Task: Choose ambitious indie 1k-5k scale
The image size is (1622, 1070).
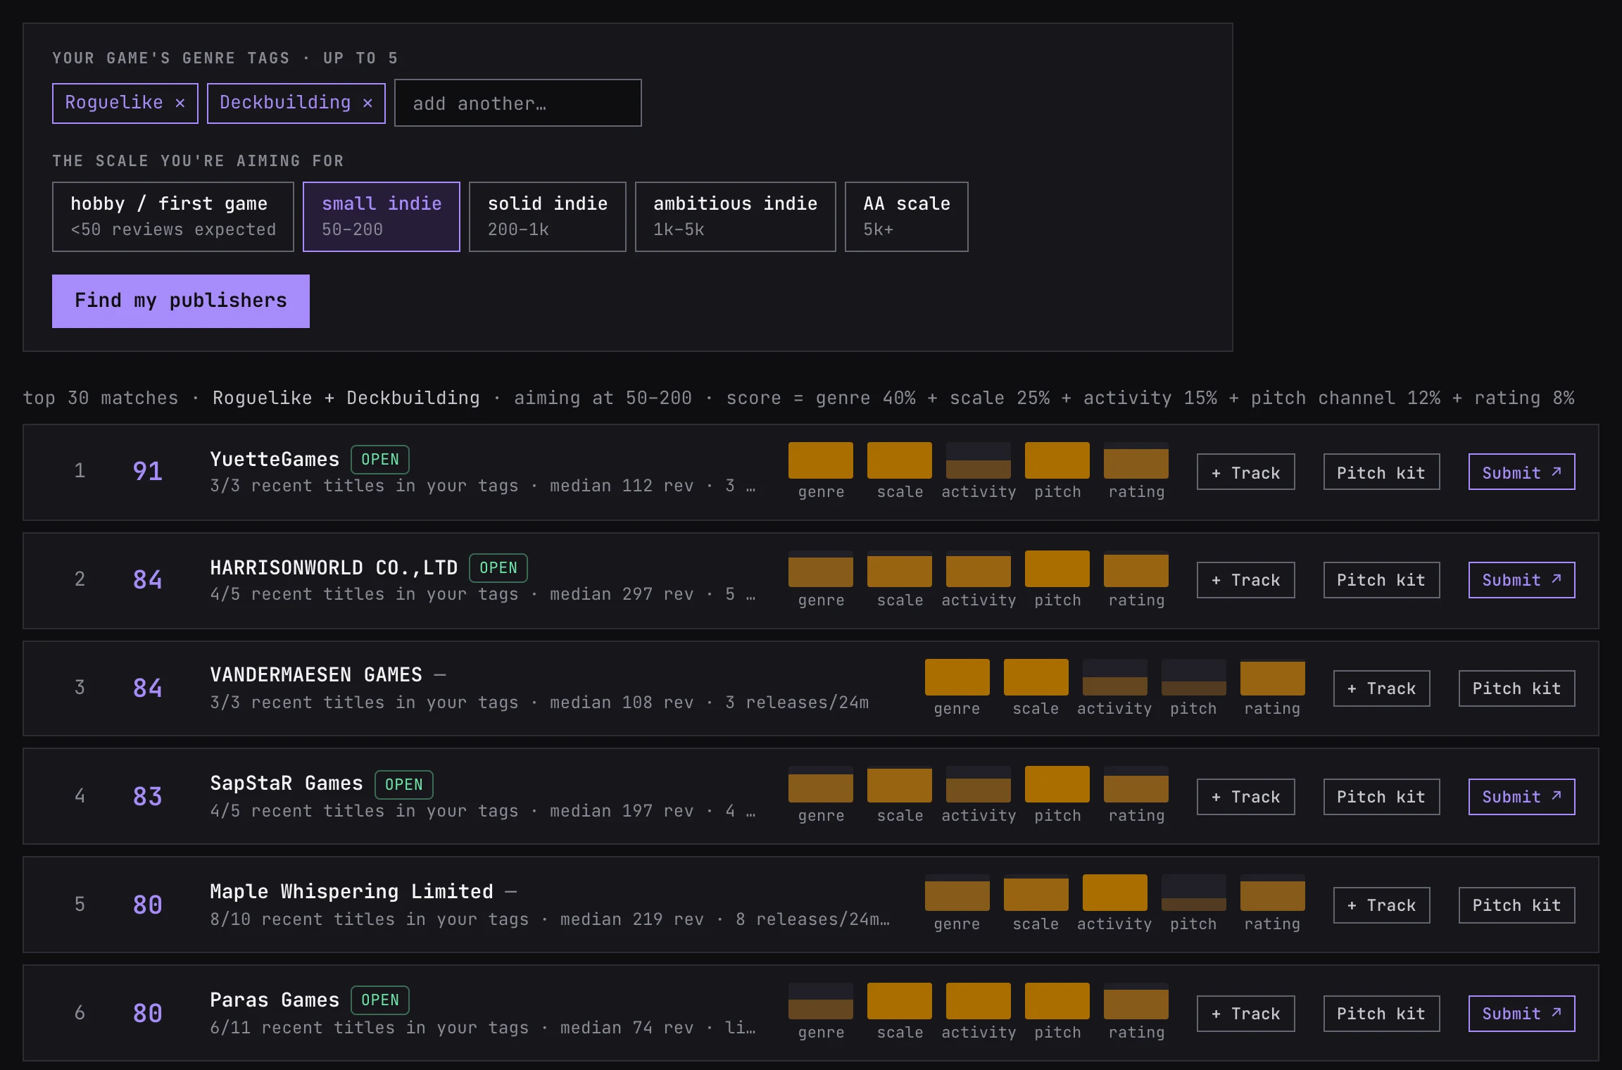Action: [x=736, y=217]
